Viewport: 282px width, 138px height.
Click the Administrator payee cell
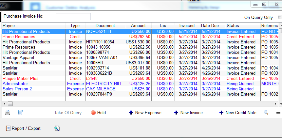point(34,84)
